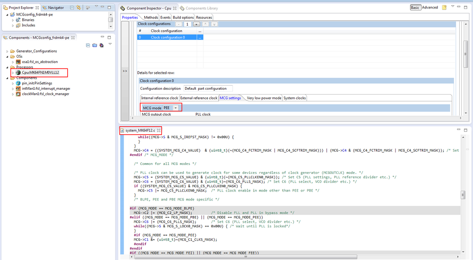
Task: Click the yellow note icon in inspector toolbar
Action: click(444, 8)
